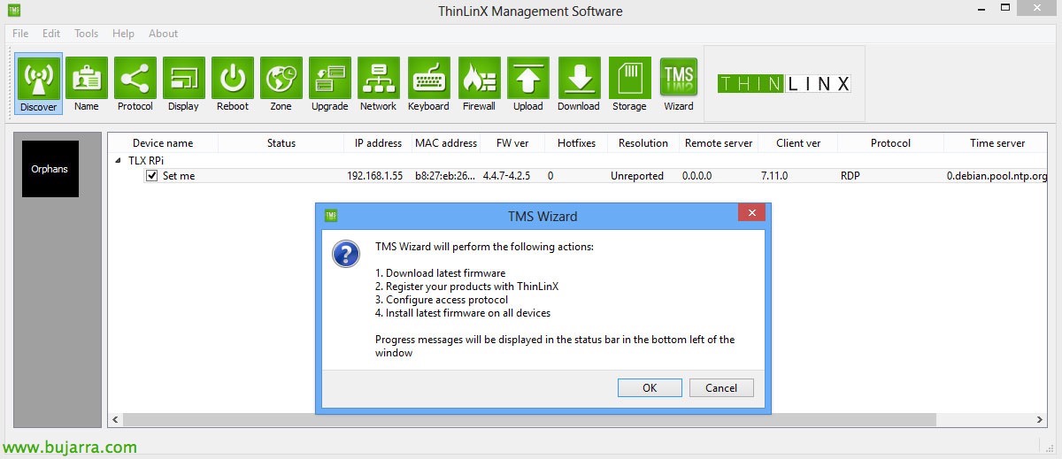Image resolution: width=1062 pixels, height=459 pixels.
Task: Open the Display settings icon
Action: [183, 84]
